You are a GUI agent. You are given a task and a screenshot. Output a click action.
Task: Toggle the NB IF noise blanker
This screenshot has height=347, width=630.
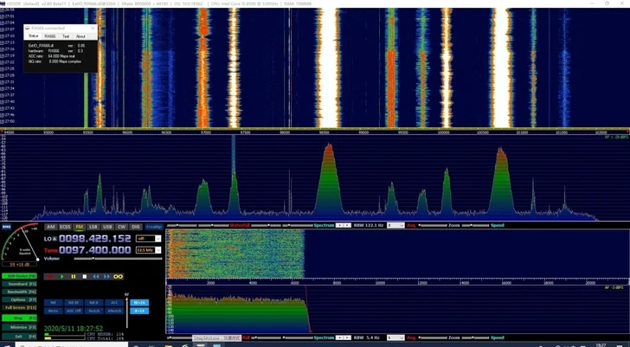(x=94, y=302)
